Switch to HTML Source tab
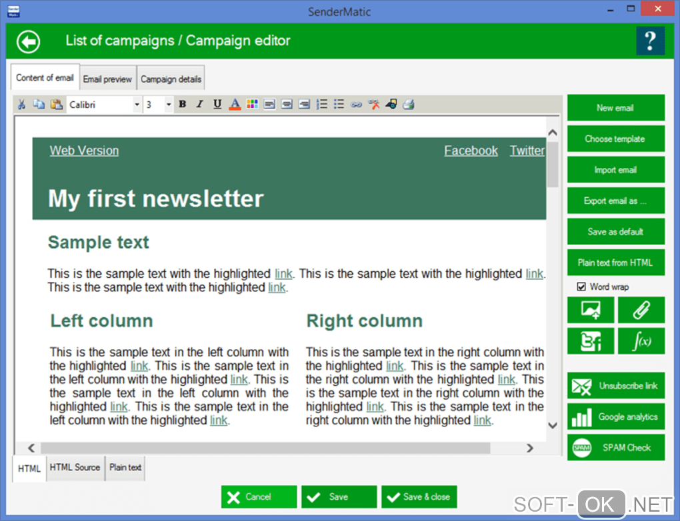Viewport: 680px width, 521px height. [75, 467]
